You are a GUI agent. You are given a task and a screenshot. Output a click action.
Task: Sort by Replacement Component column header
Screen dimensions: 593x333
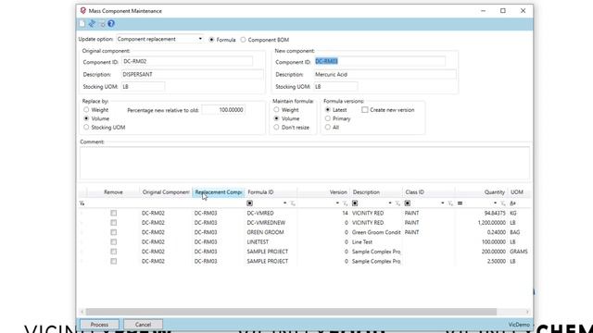pyautogui.click(x=219, y=192)
